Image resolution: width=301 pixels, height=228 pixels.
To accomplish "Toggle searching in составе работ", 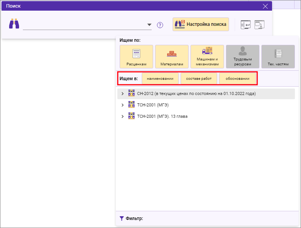I will pos(199,79).
